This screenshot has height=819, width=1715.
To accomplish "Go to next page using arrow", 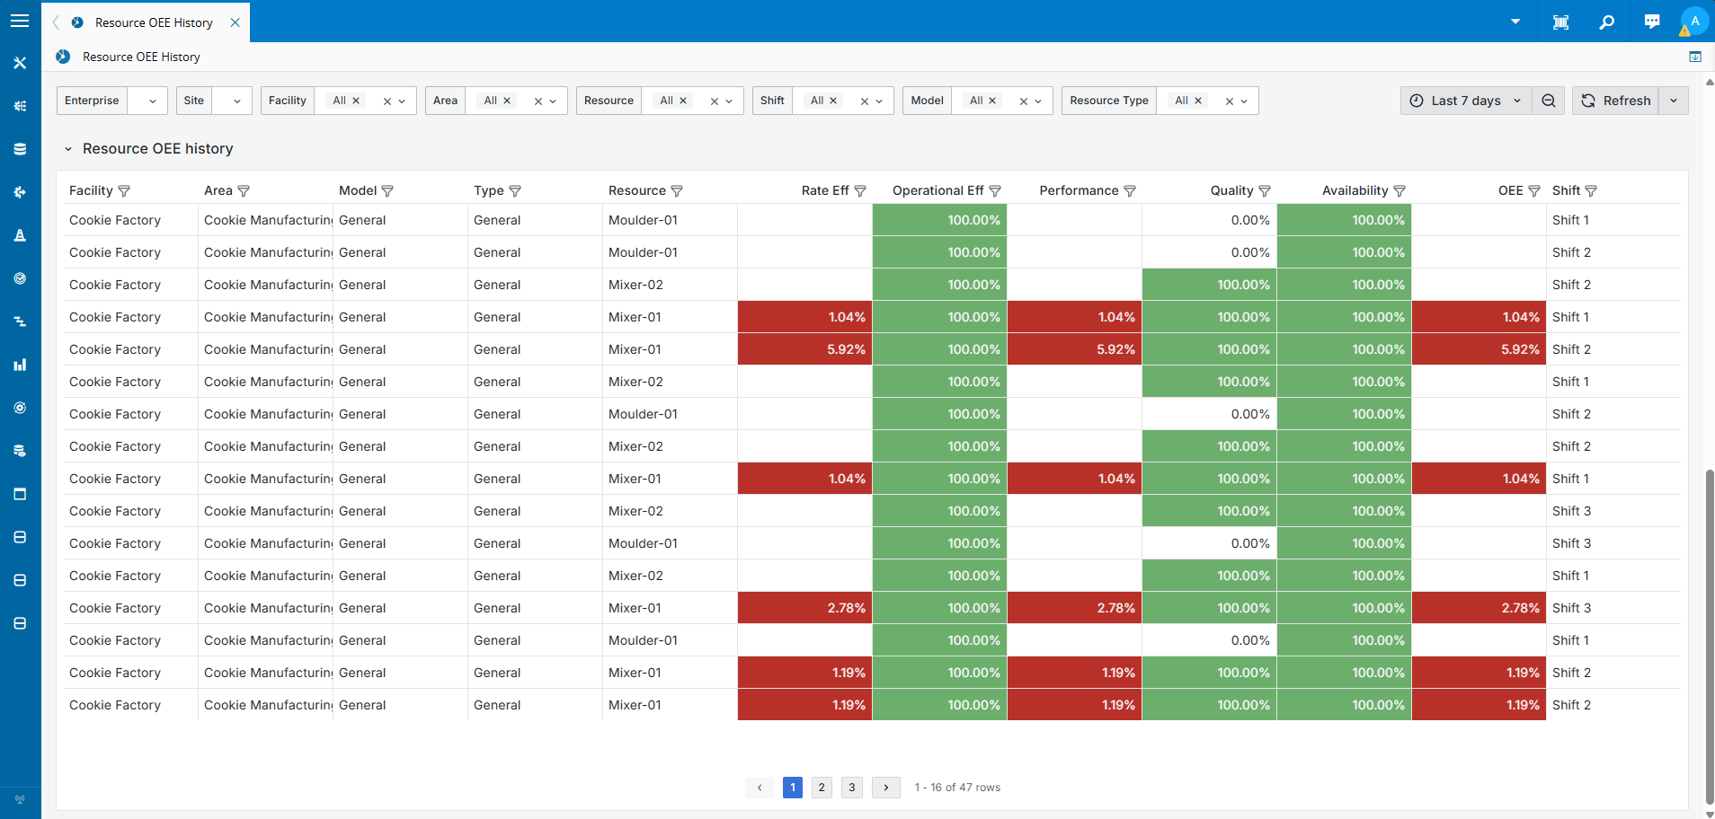I will point(886,788).
